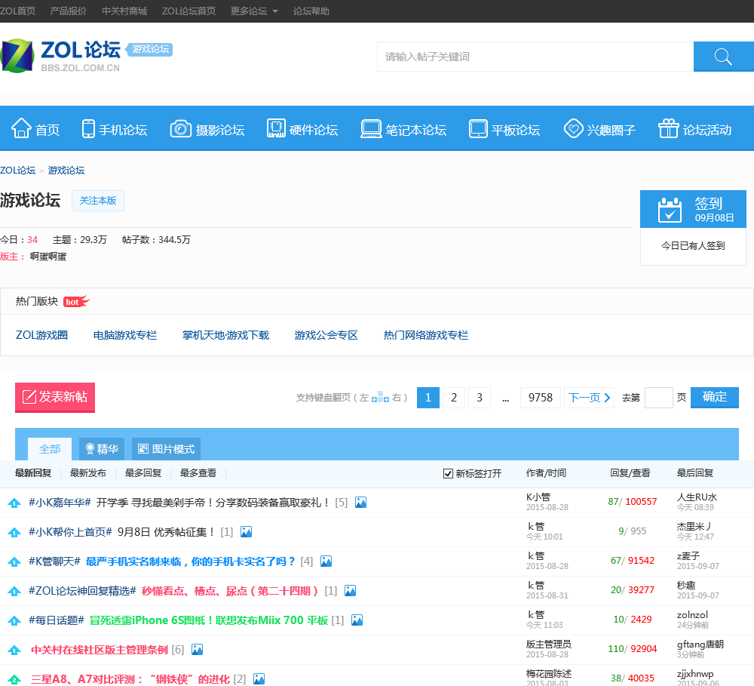The width and height of the screenshot is (754, 686).
Task: Open the 热门网络游戏专栏 link
Action: [425, 335]
